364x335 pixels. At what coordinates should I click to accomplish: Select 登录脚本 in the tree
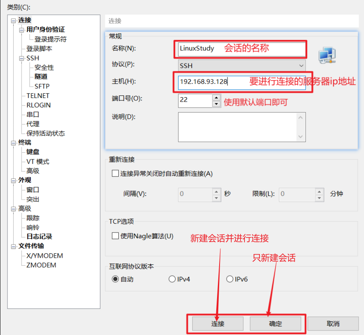point(39,49)
